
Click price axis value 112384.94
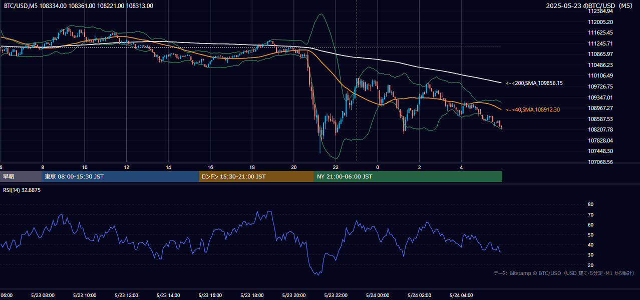[x=600, y=11]
